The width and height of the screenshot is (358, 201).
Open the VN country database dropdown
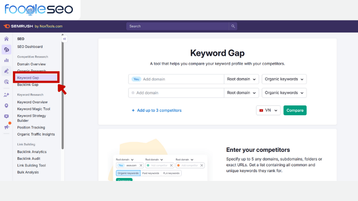click(268, 110)
